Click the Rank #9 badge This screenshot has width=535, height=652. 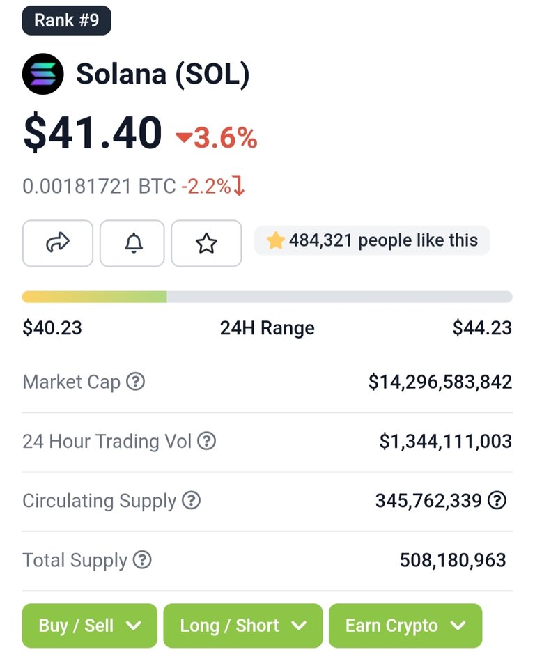tap(66, 20)
